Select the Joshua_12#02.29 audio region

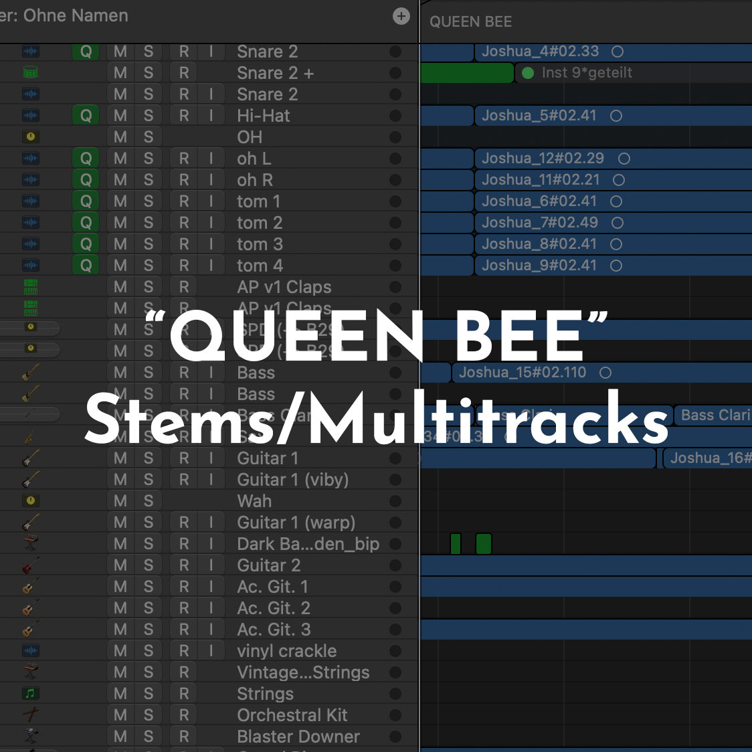[x=543, y=159]
